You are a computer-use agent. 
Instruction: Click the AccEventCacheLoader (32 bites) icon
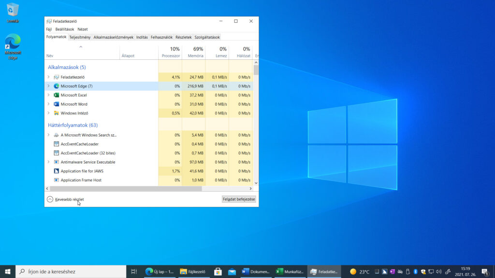(x=56, y=153)
